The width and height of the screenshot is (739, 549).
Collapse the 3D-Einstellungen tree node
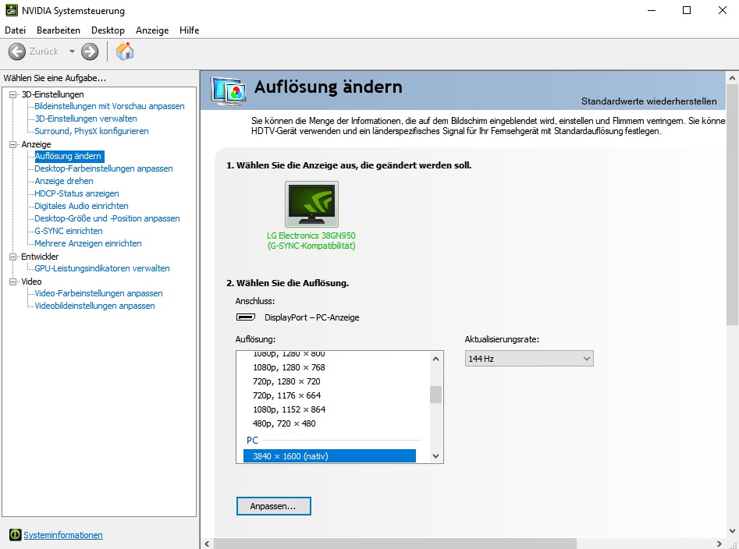(13, 94)
